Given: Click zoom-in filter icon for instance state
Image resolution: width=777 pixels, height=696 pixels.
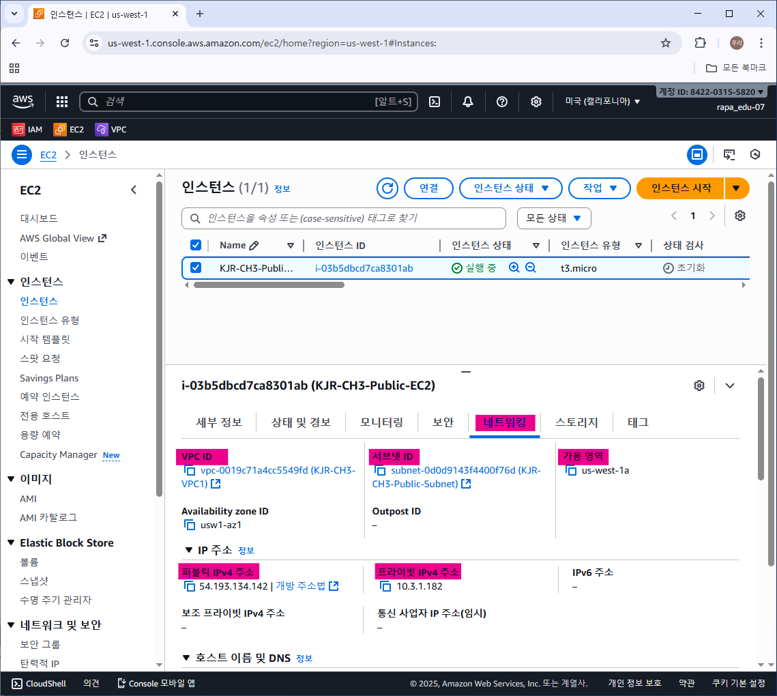Looking at the screenshot, I should click(514, 267).
